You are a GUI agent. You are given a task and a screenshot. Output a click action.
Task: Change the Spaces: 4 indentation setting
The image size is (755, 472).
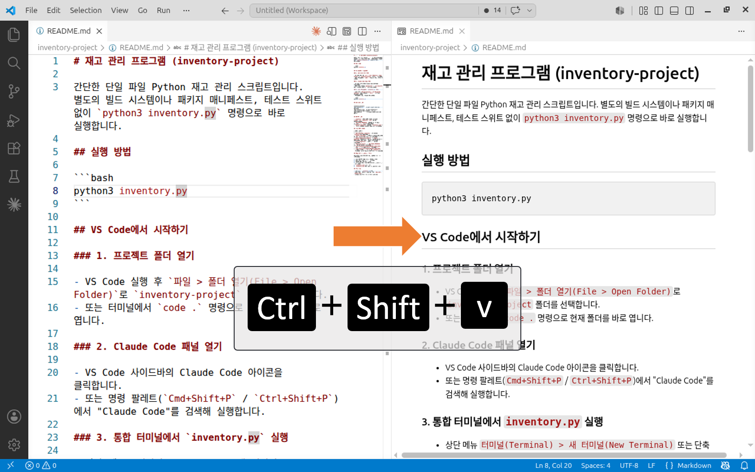596,465
